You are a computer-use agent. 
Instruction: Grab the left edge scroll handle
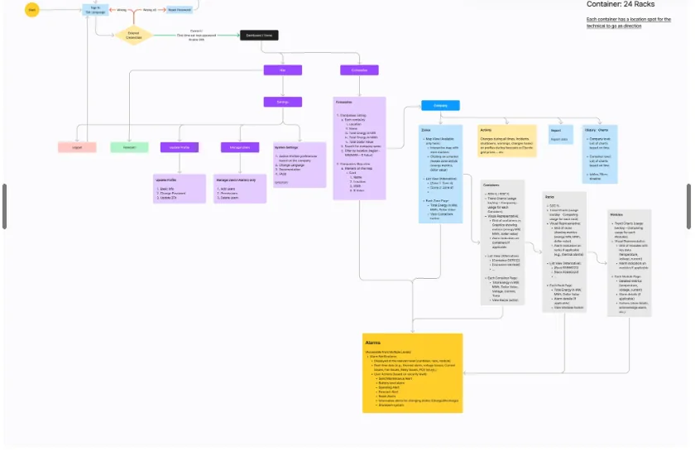tap(4, 206)
